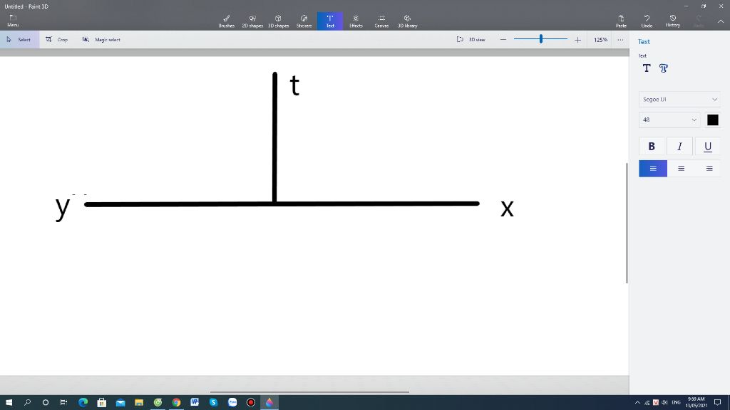The image size is (730, 410).
Task: Open the Segoe UI font dropdown
Action: pyautogui.click(x=679, y=99)
